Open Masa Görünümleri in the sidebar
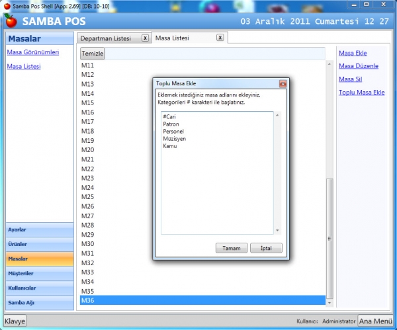Image resolution: width=397 pixels, height=330 pixels. tap(33, 52)
